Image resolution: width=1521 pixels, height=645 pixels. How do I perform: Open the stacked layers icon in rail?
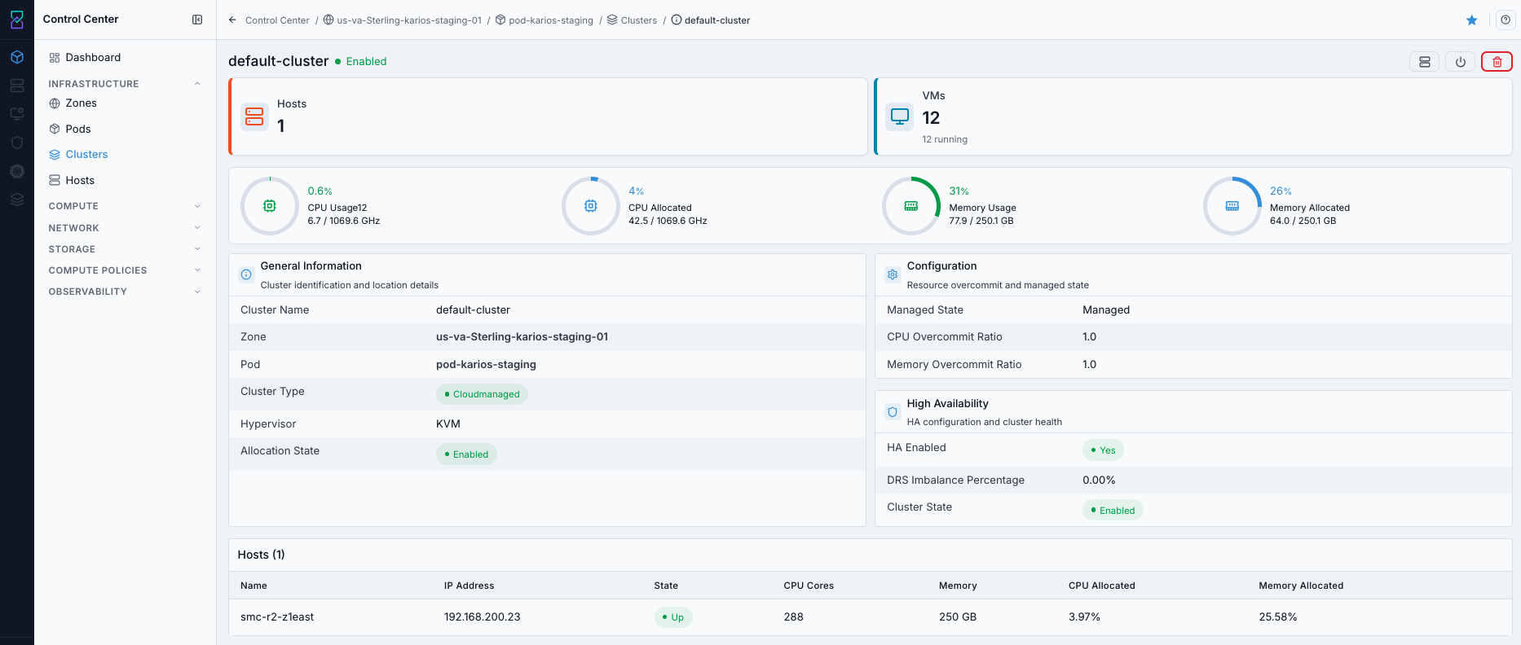17,200
